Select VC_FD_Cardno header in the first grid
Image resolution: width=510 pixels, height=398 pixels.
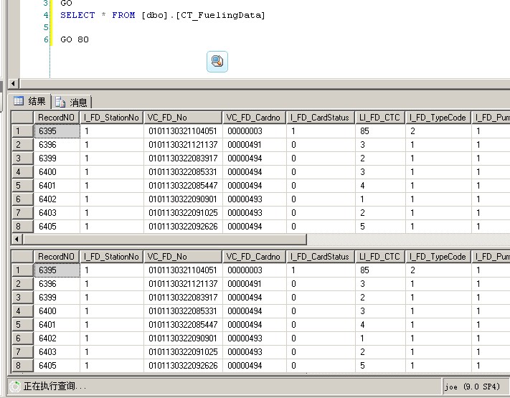(x=254, y=118)
